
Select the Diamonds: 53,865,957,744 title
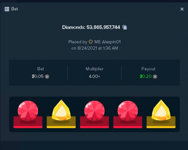pos(91,27)
